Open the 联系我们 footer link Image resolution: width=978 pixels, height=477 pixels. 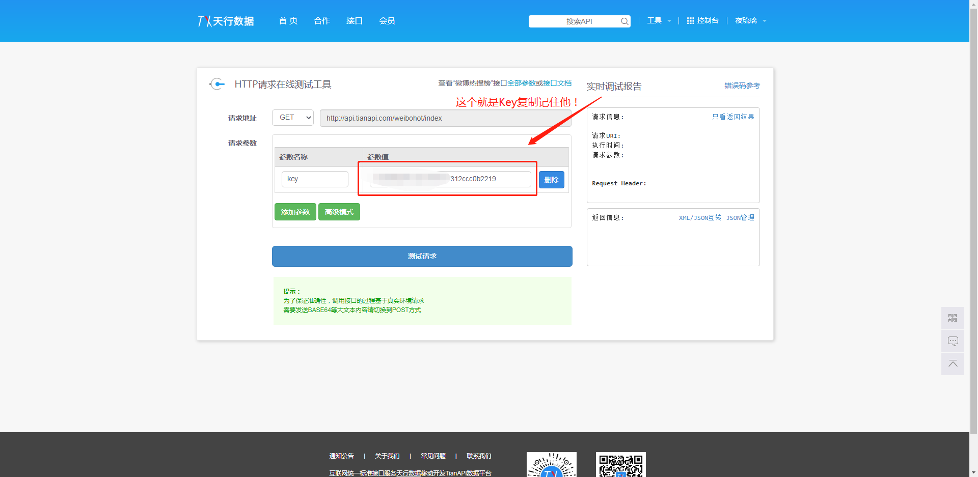tap(479, 456)
